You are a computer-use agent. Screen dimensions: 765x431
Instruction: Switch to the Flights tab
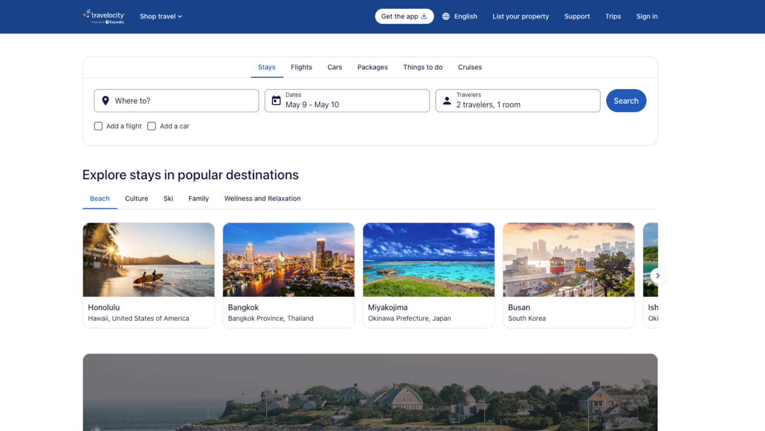[301, 67]
